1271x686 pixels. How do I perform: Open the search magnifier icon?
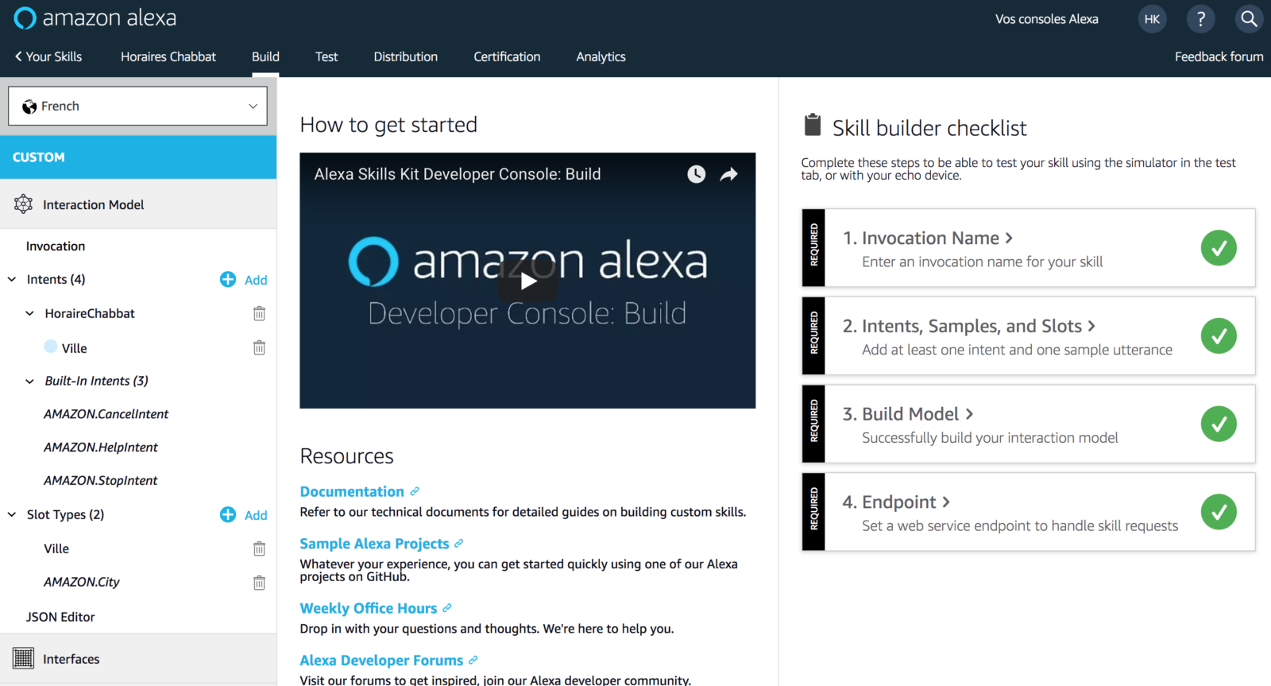click(x=1249, y=19)
